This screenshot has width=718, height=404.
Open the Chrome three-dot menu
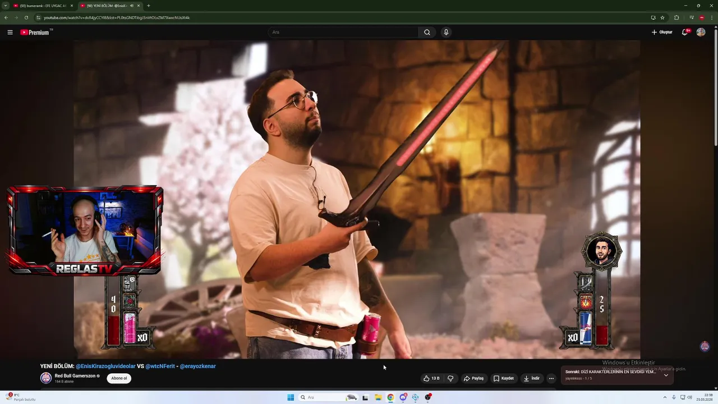(711, 17)
